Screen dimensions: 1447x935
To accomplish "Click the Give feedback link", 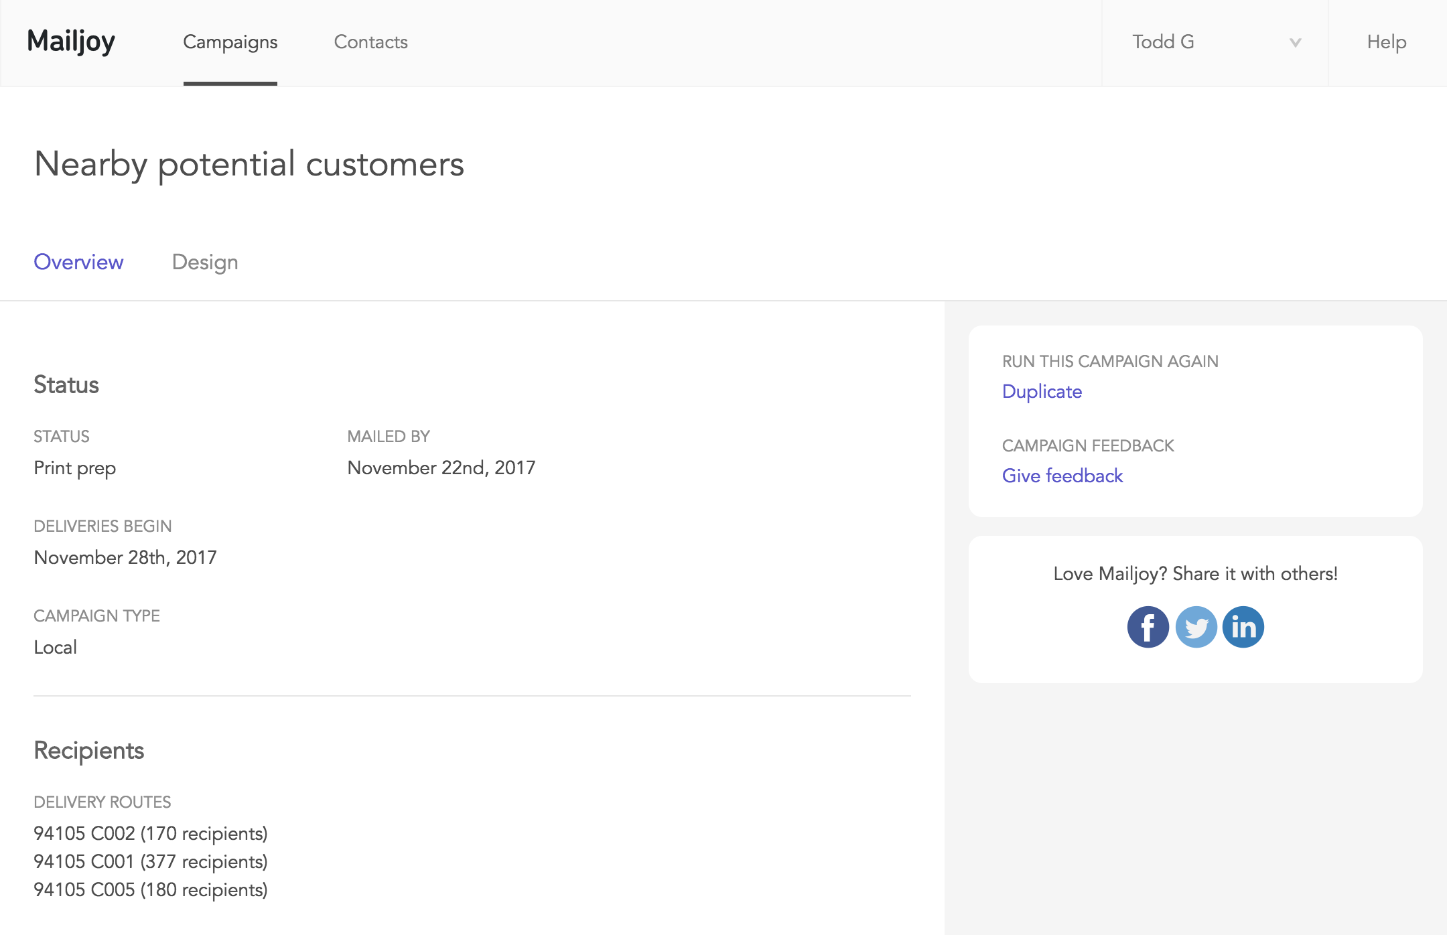I will (x=1062, y=476).
